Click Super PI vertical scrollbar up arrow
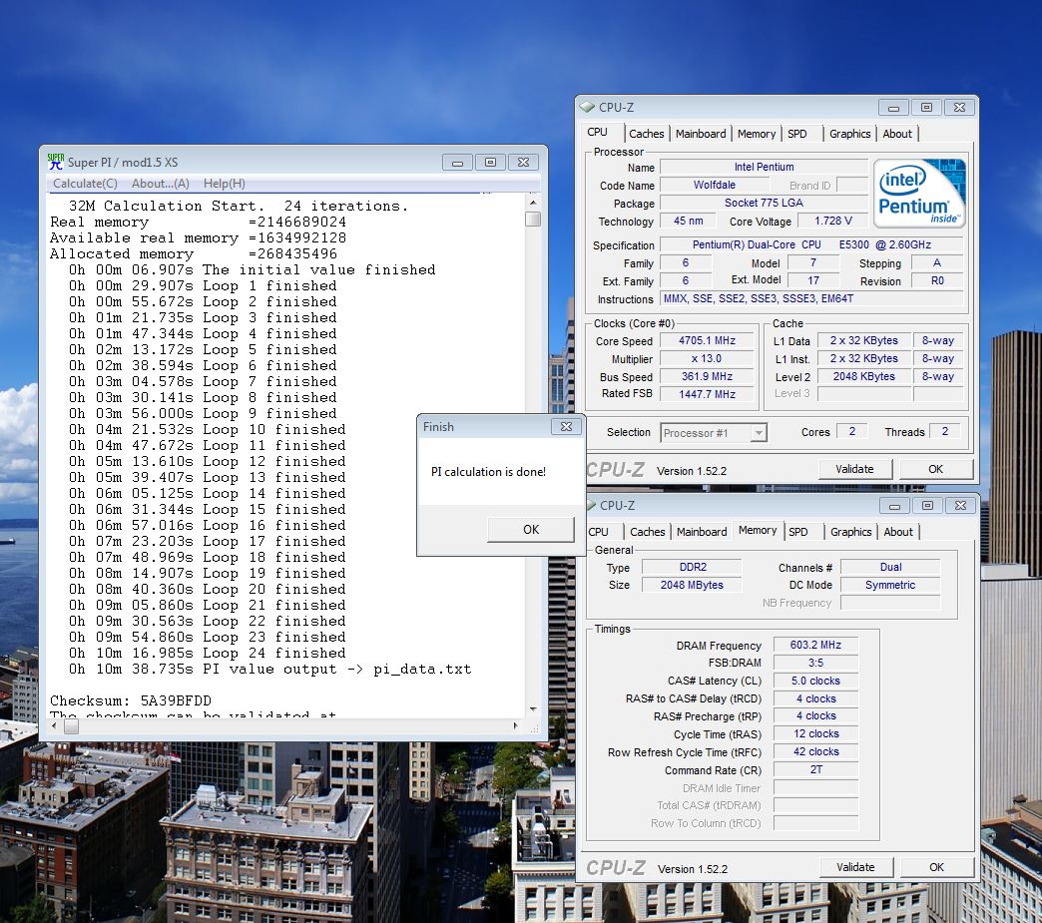Screen dimensions: 1042x923 pyautogui.click(x=533, y=202)
